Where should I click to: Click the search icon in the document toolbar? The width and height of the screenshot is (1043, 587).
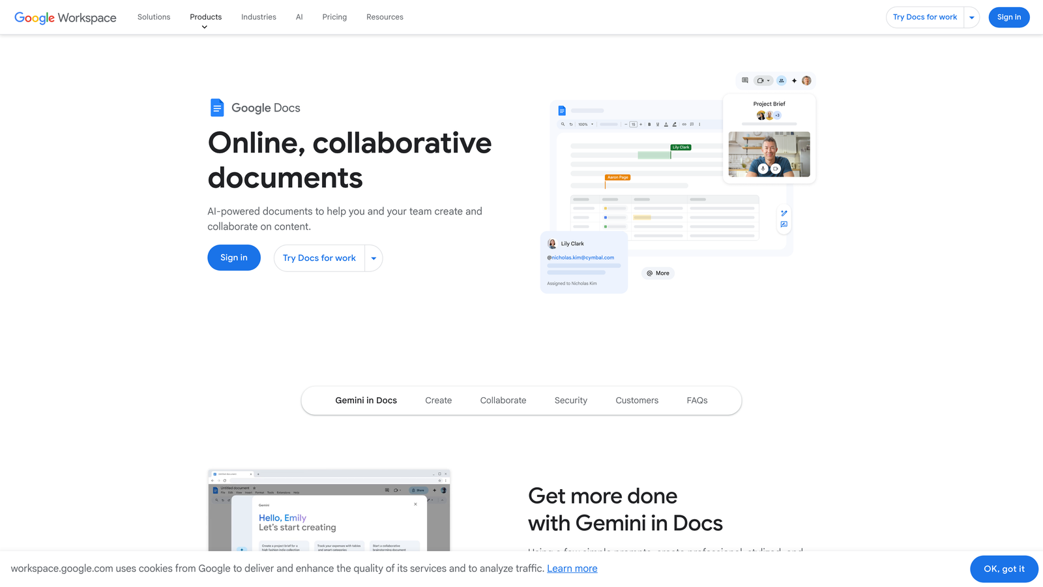(563, 124)
